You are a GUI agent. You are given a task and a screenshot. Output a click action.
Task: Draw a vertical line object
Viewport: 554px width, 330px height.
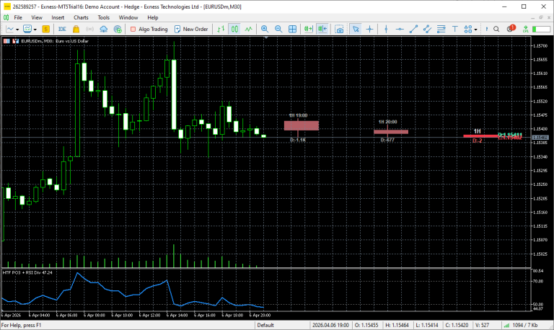(386, 29)
